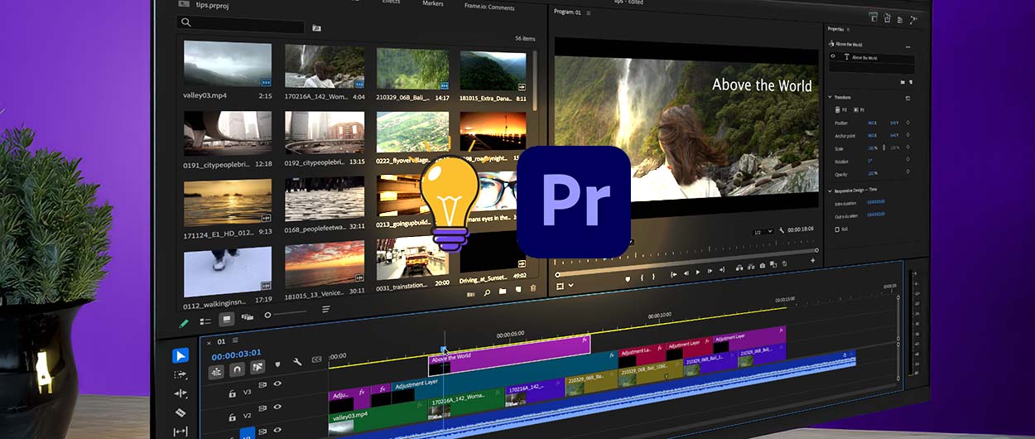Select the Track Select Forward tool
The height and width of the screenshot is (439, 1035).
[x=181, y=374]
